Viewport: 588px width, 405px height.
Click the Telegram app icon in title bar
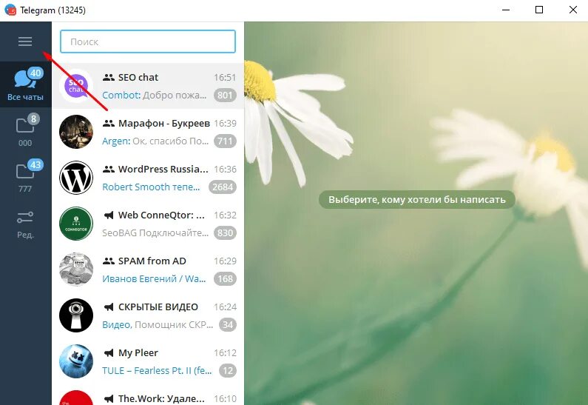click(x=10, y=10)
